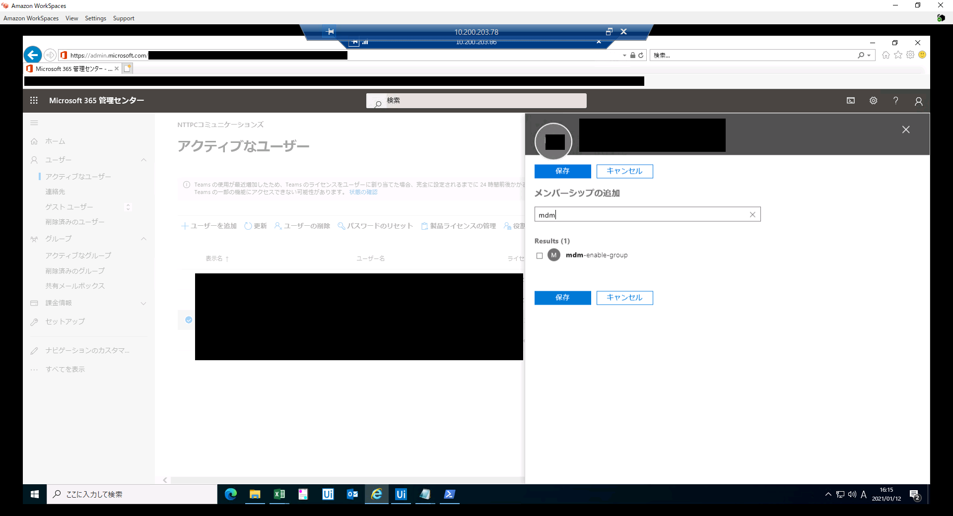The image size is (953, 516).
Task: Open the notification center in the taskbar
Action: pyautogui.click(x=915, y=495)
